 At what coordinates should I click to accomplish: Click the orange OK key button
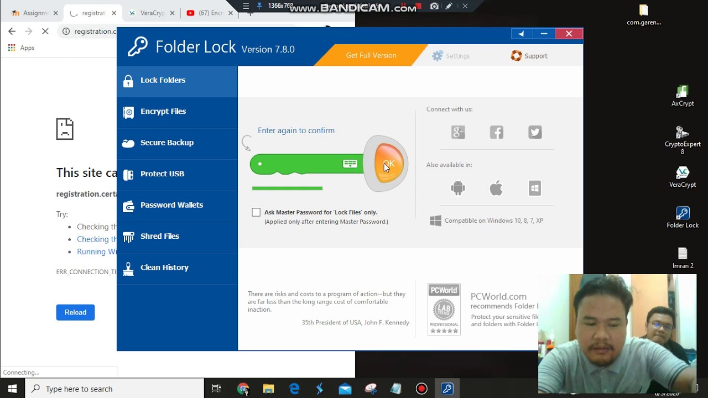[388, 164]
